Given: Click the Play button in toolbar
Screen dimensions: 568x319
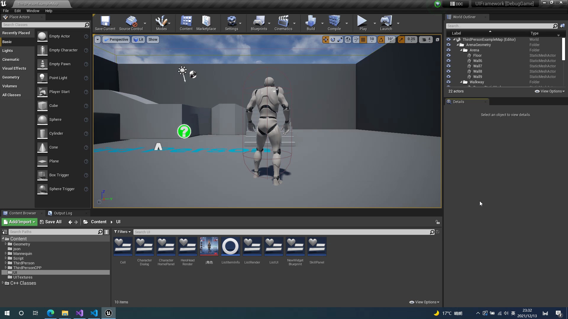Looking at the screenshot, I should click(363, 23).
